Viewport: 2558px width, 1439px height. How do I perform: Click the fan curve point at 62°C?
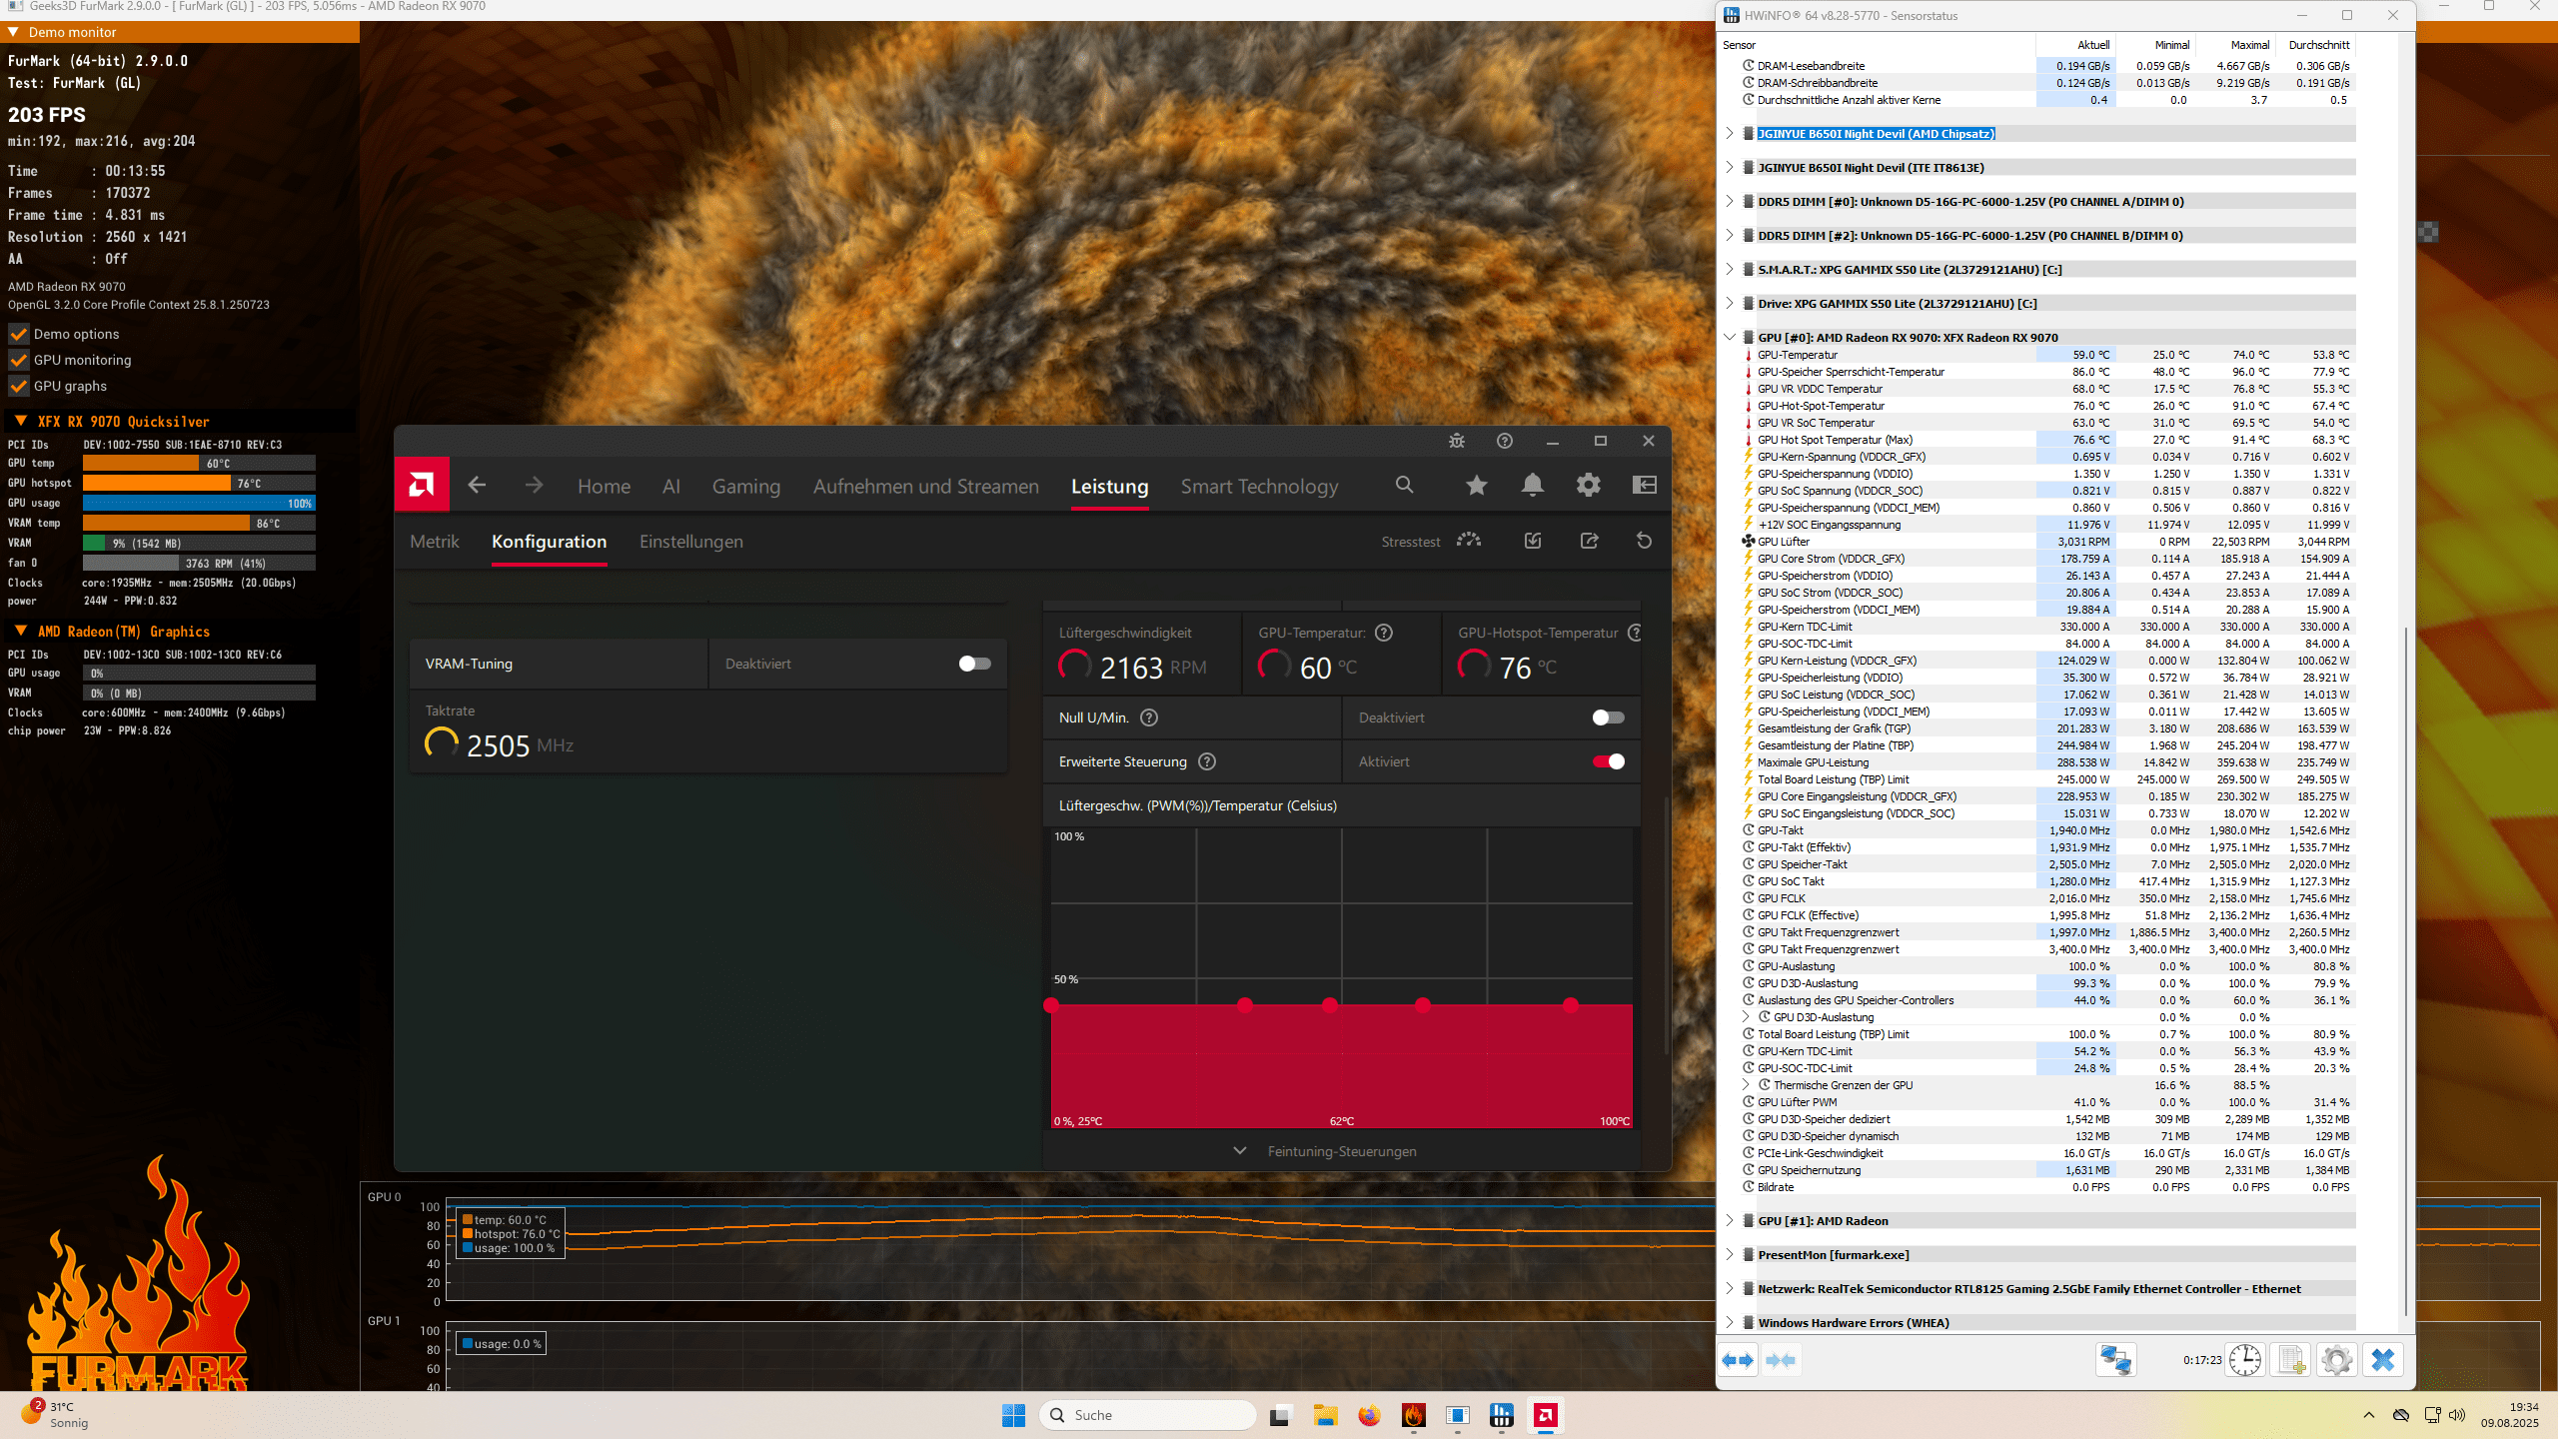click(x=1329, y=1005)
